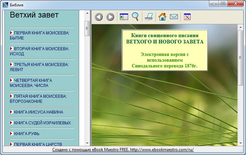Minimize the Библия window

pyautogui.click(x=214, y=3)
